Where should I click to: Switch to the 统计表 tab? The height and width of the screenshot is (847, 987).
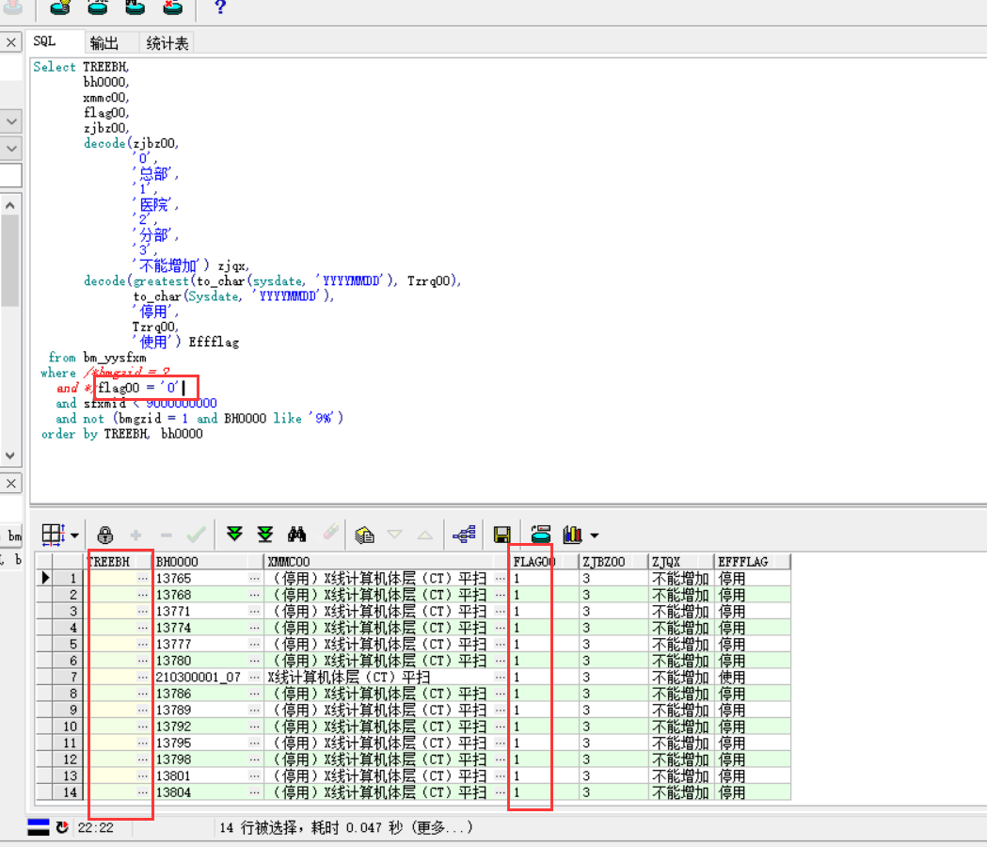click(x=167, y=42)
